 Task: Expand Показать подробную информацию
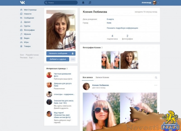pyautogui.click(x=122, y=28)
